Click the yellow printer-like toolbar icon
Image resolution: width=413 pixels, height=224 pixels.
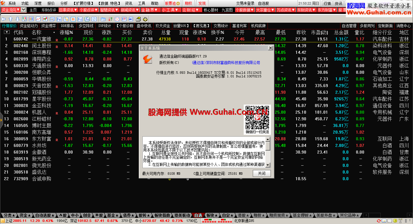click(x=138, y=19)
